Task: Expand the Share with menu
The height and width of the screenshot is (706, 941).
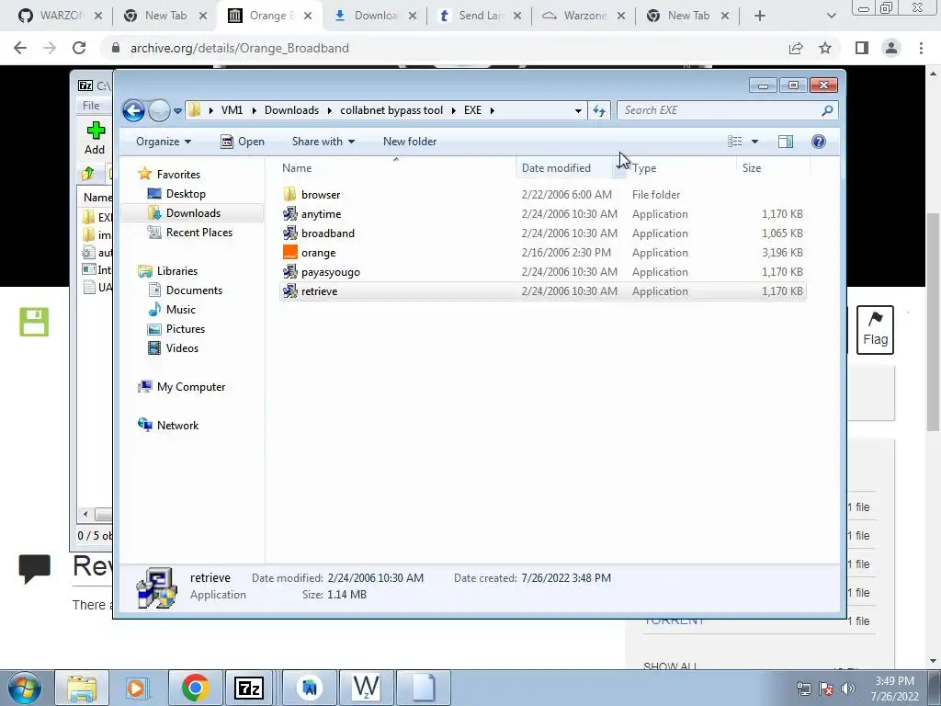Action: 323,142
